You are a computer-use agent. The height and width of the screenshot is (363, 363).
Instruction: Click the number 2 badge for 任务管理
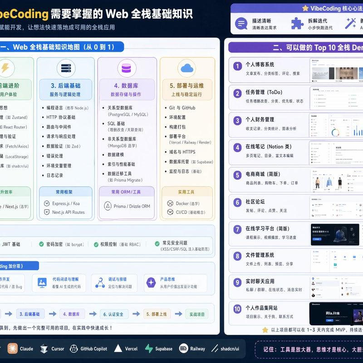pyautogui.click(x=237, y=93)
